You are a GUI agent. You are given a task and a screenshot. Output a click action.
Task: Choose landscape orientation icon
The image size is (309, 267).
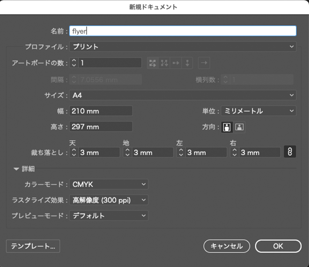point(239,127)
